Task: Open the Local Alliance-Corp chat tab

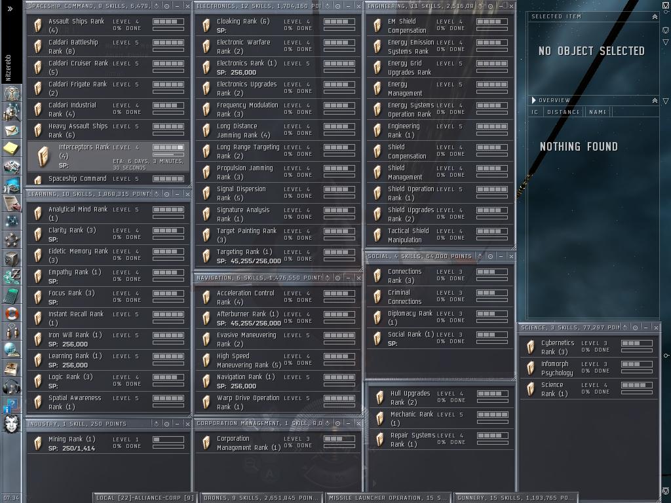Action: [144, 498]
